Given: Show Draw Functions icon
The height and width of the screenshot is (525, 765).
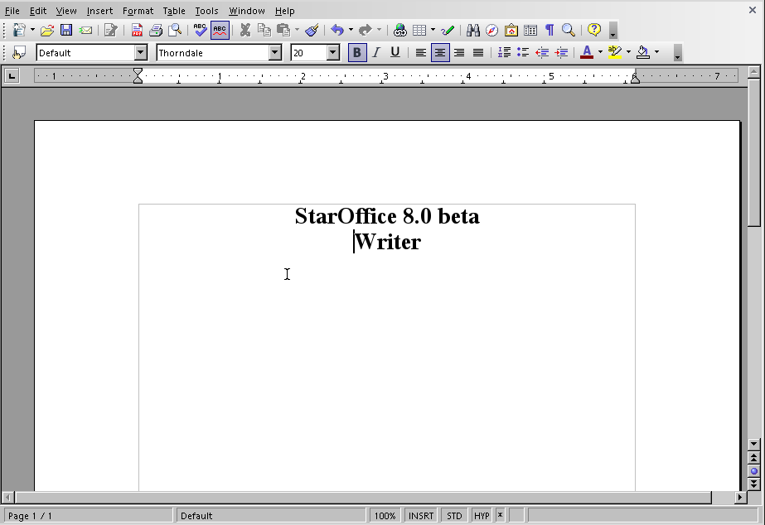Looking at the screenshot, I should point(448,30).
